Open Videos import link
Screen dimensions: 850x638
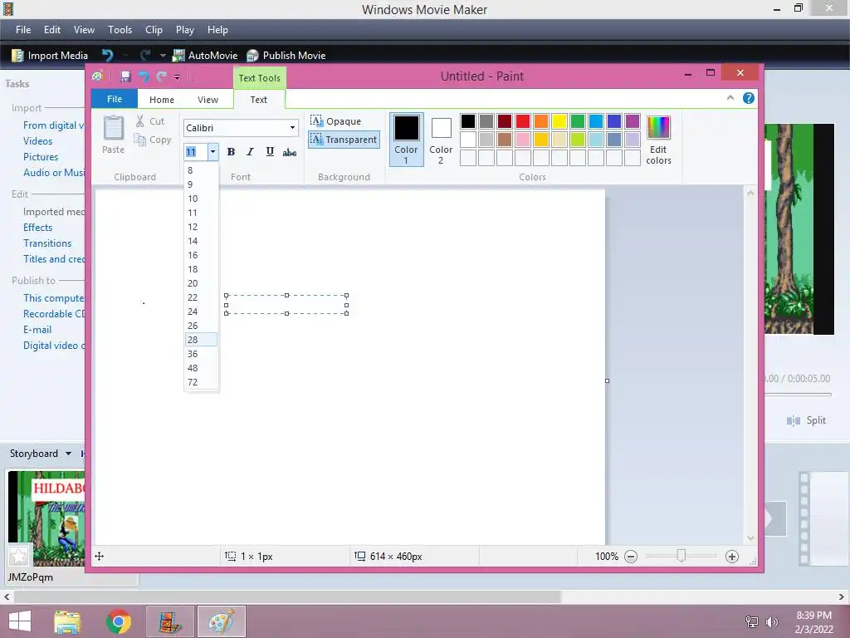(x=38, y=141)
